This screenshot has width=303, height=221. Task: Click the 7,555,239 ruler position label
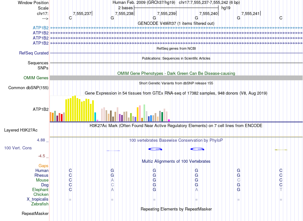pyautogui.click(x=166, y=13)
